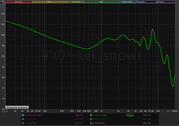This screenshot has height=126, width=179.
Task: Select the Brilliance band label
Action: tap(160, 2)
